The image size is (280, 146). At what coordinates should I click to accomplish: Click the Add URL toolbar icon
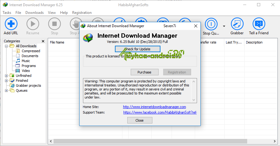pos(11,24)
